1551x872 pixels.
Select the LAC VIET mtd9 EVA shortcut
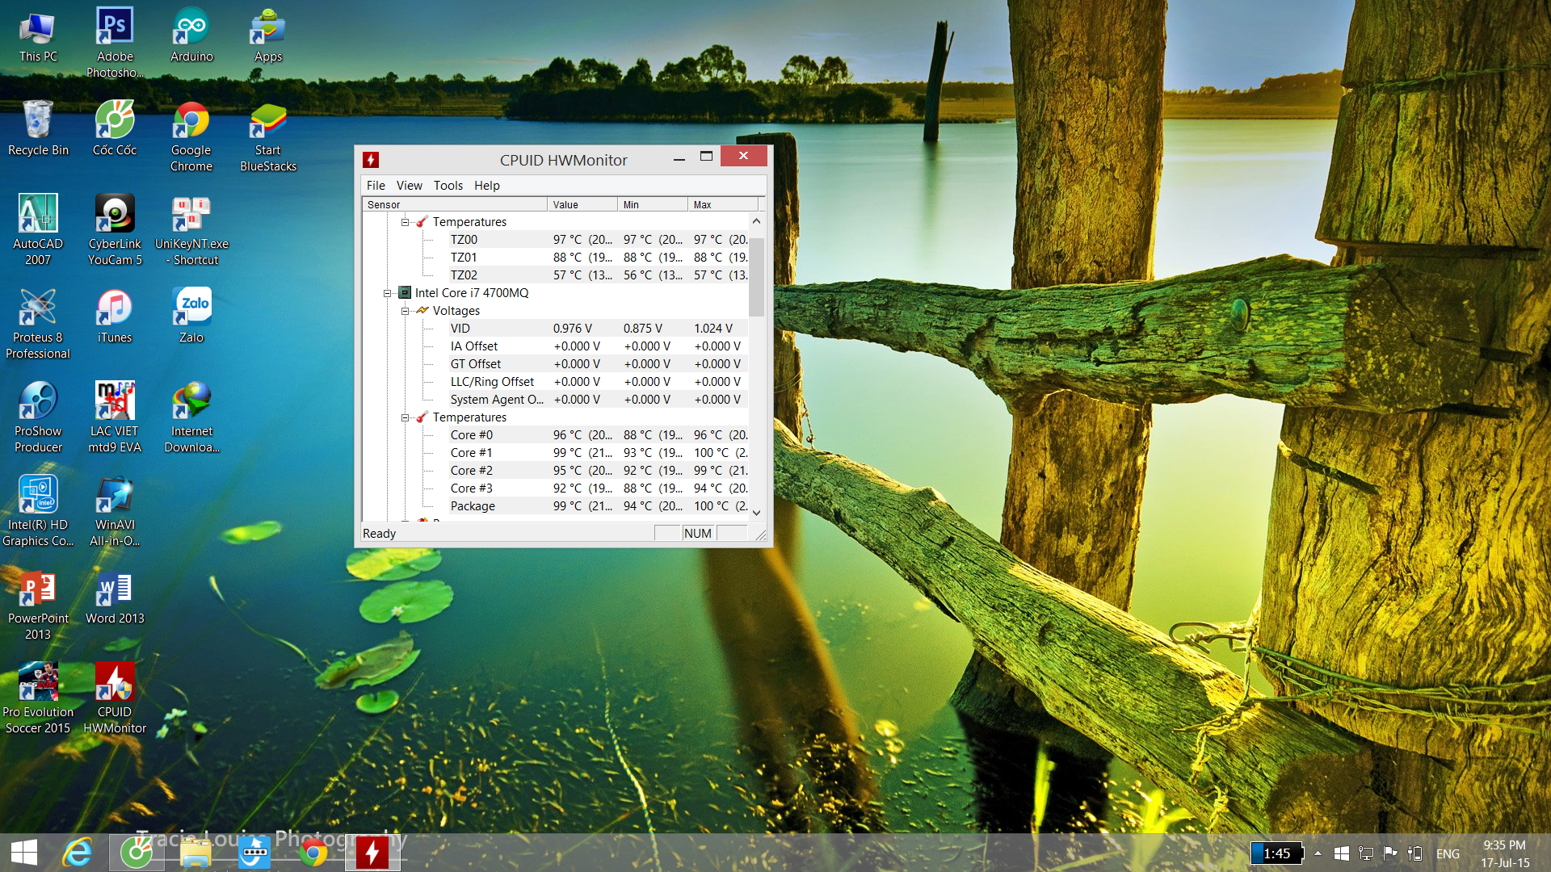pyautogui.click(x=115, y=418)
